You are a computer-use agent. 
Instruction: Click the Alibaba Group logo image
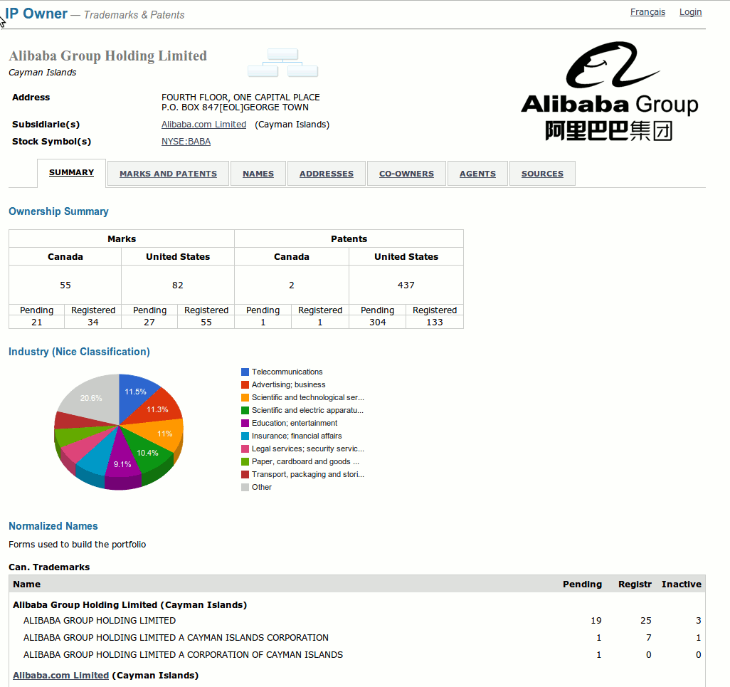(x=609, y=91)
